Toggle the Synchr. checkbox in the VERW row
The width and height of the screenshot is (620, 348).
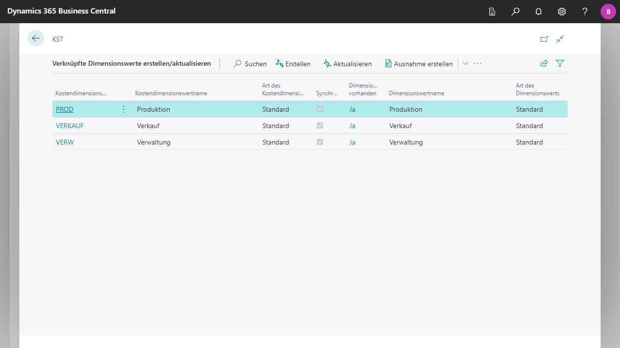pos(320,142)
